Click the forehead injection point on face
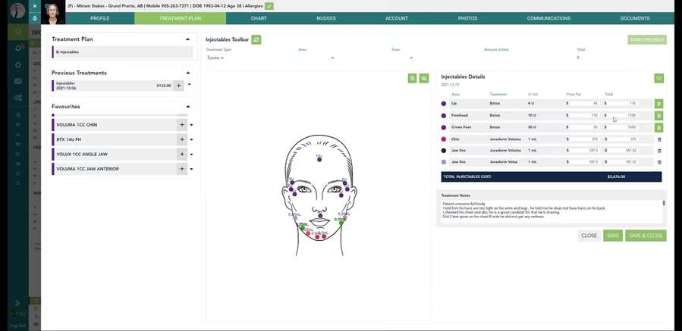 (319, 158)
